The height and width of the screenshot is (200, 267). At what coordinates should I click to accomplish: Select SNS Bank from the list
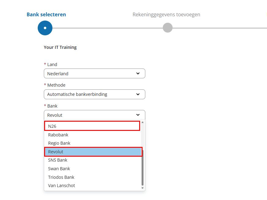pos(93,160)
